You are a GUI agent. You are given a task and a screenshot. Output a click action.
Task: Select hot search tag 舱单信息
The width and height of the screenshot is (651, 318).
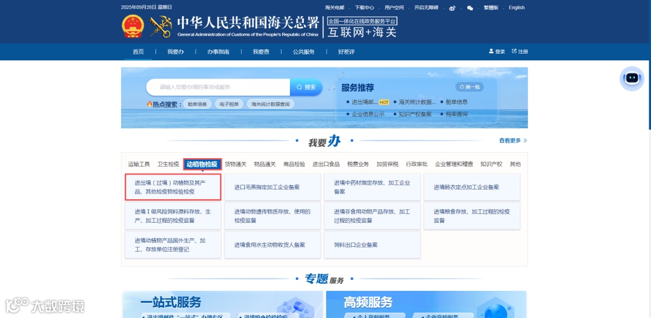tap(197, 104)
